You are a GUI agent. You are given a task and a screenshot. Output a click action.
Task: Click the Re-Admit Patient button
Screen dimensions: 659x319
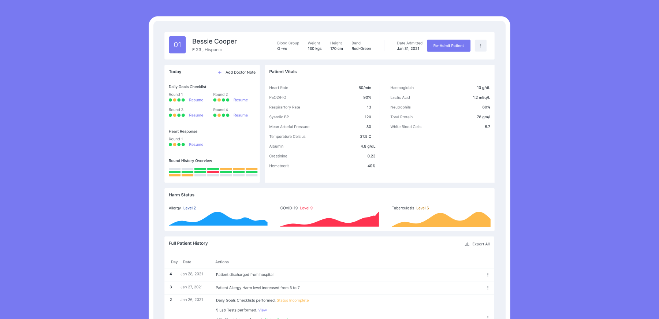click(x=448, y=46)
